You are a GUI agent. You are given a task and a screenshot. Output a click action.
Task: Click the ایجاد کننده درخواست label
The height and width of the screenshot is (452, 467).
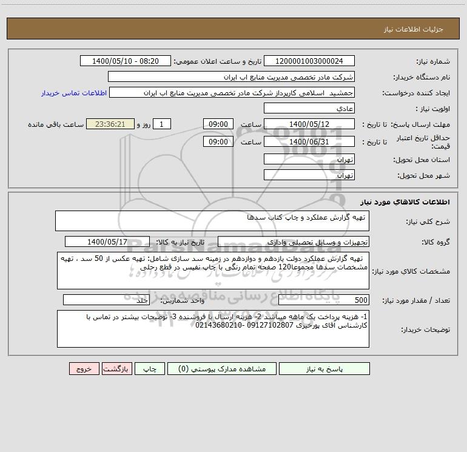(x=416, y=93)
